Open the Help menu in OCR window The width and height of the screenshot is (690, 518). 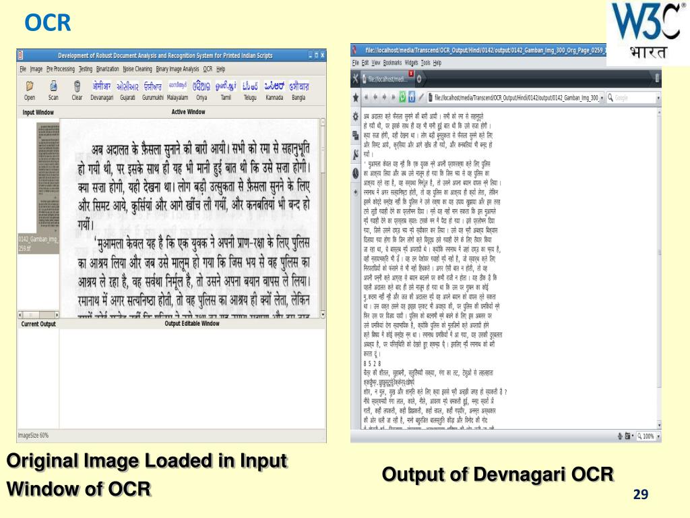click(221, 69)
